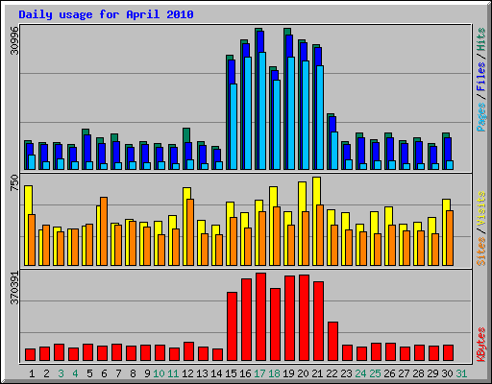Click day 26 on the x-axis

[x=389, y=373]
